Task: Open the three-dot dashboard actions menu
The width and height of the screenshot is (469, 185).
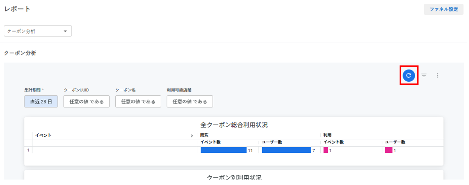Action: click(437, 76)
